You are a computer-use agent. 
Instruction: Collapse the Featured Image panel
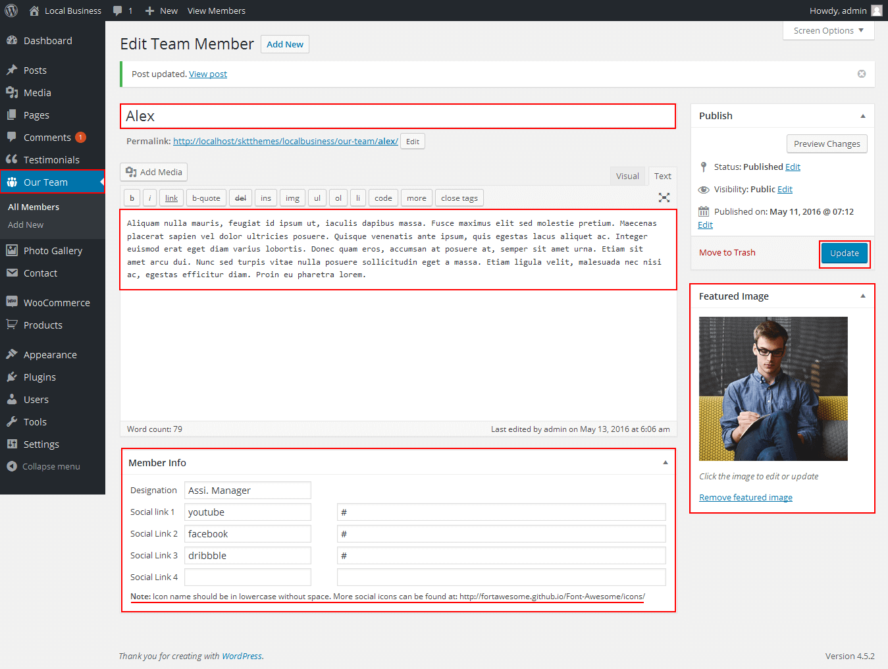[x=862, y=296]
